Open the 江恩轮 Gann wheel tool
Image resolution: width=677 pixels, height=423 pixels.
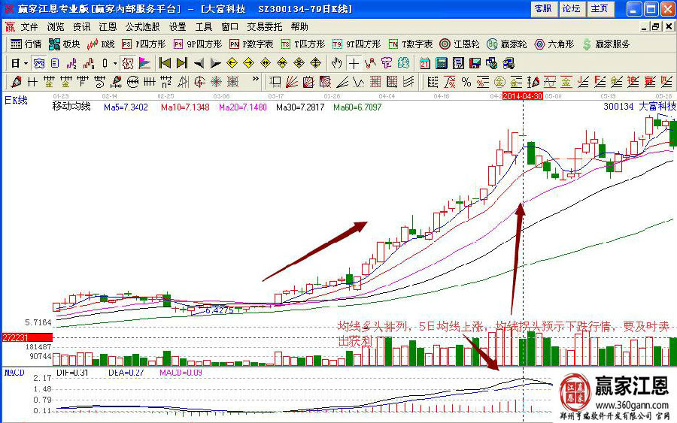tap(460, 44)
